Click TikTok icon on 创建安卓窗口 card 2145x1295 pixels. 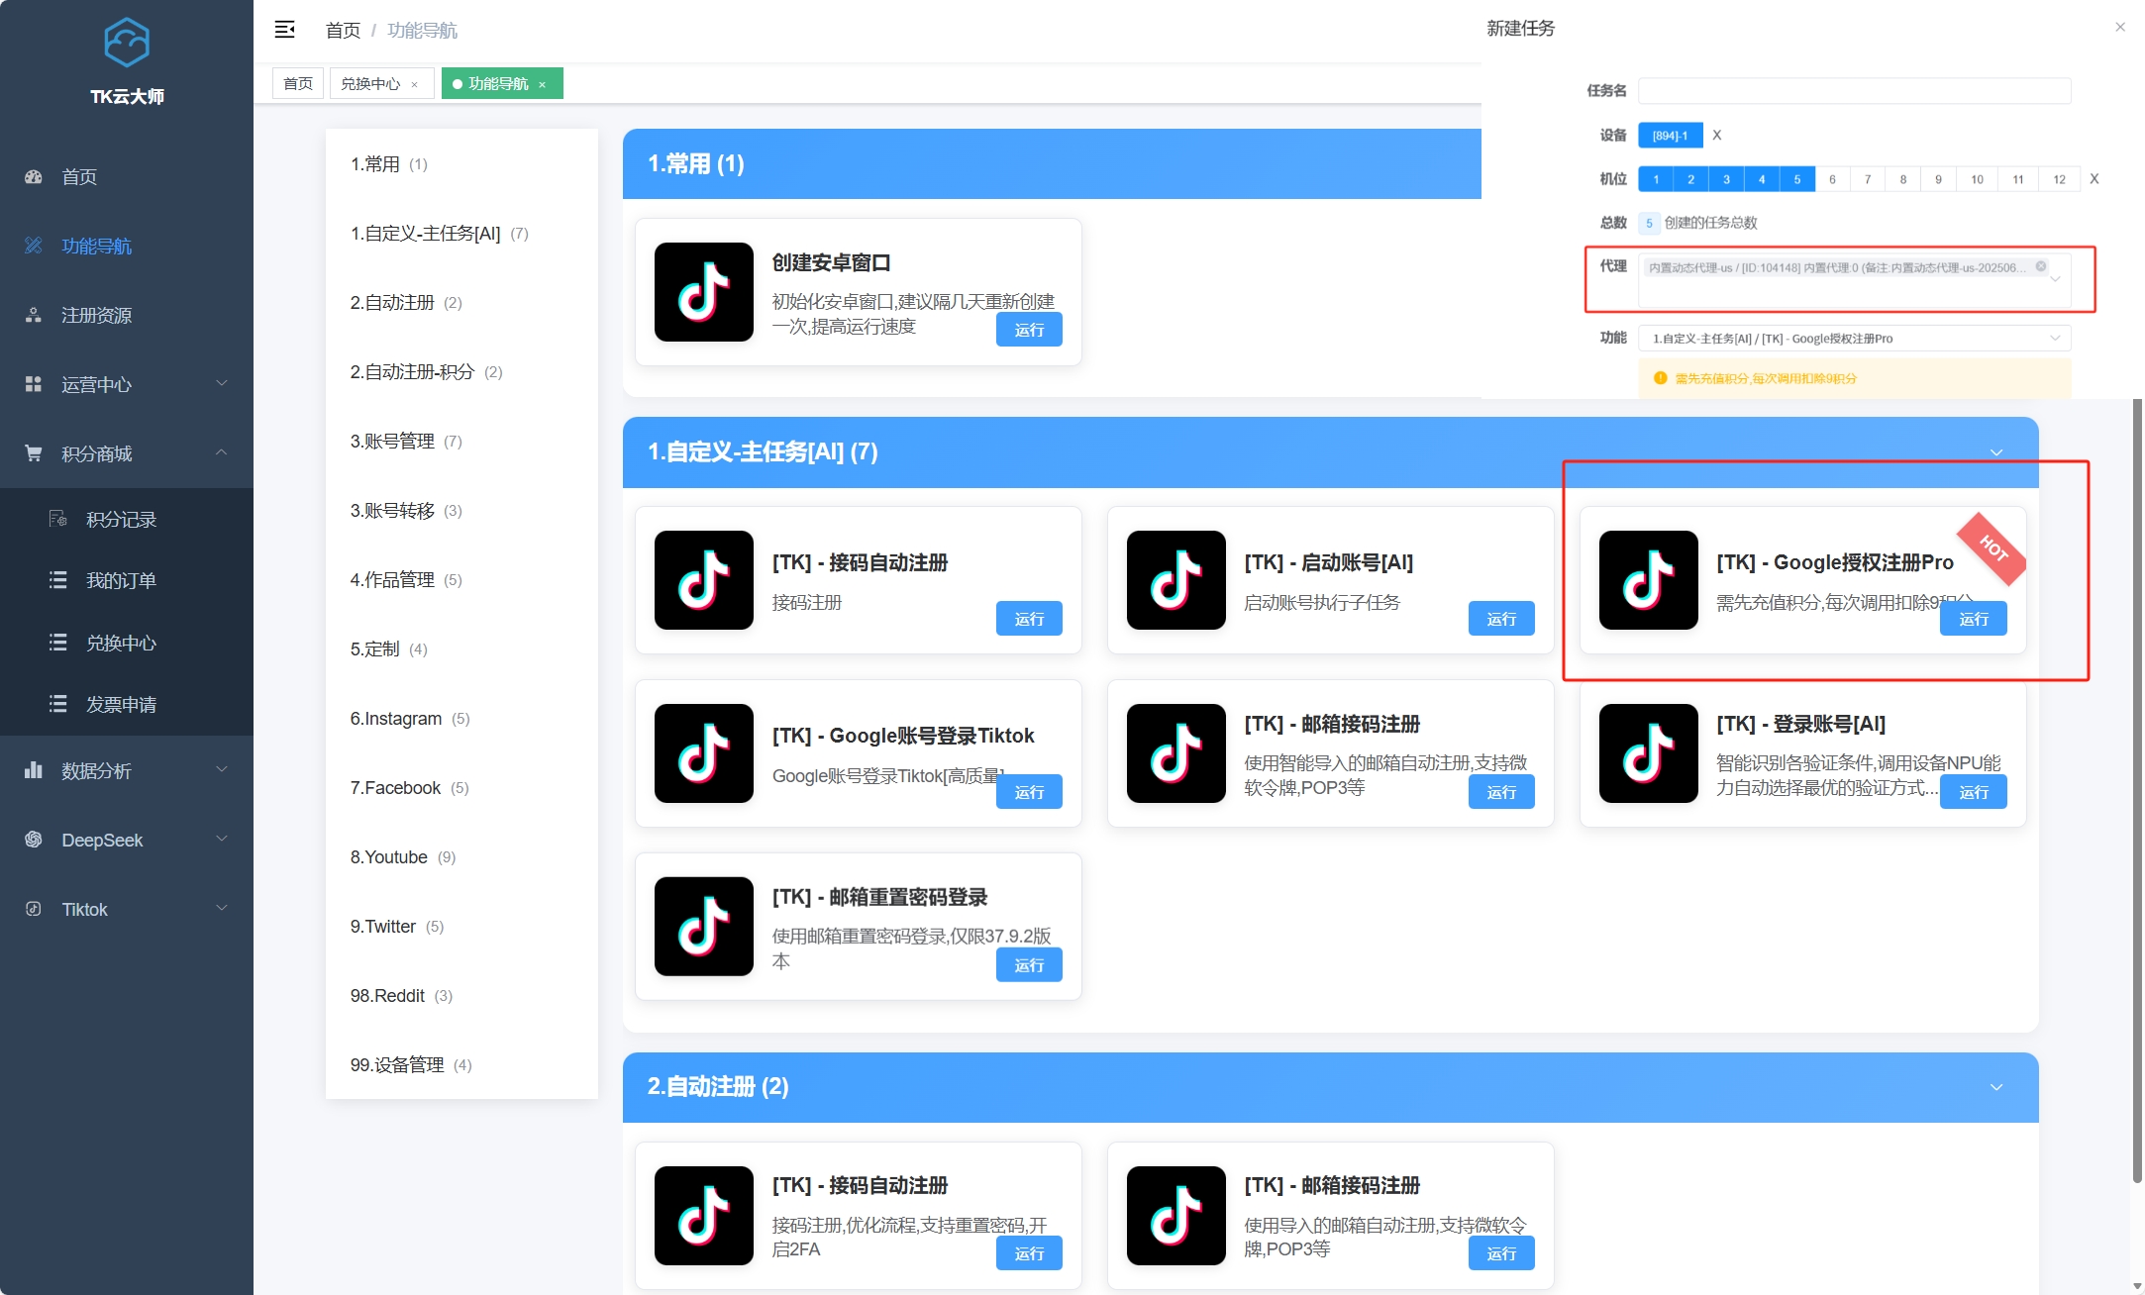(703, 292)
